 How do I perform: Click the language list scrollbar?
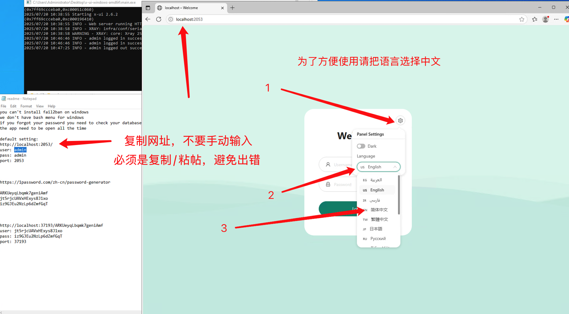coord(399,195)
